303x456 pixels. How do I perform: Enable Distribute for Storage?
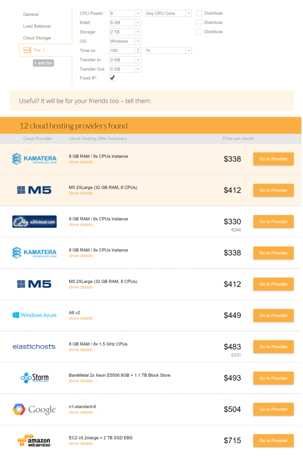click(199, 32)
